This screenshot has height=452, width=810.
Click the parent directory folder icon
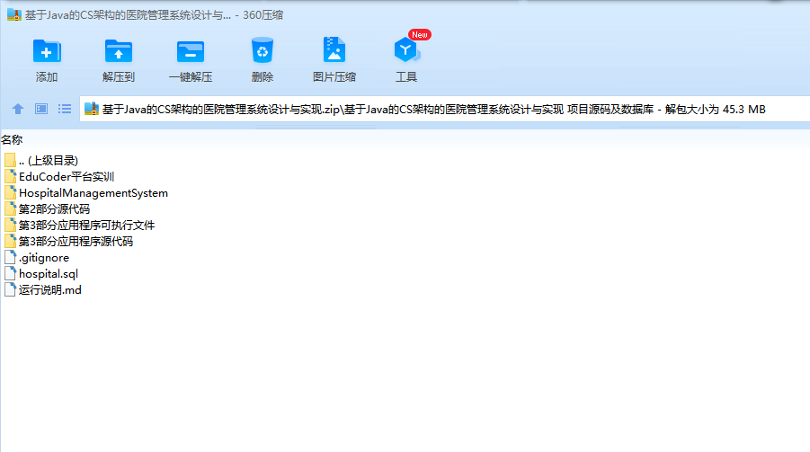(10, 161)
